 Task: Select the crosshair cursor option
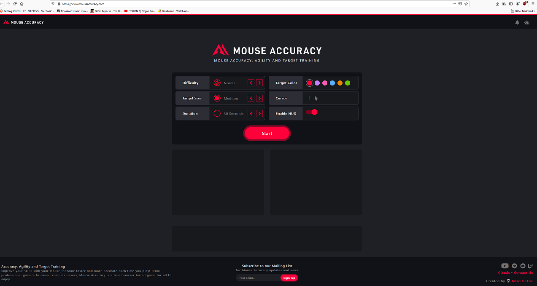[x=309, y=98]
